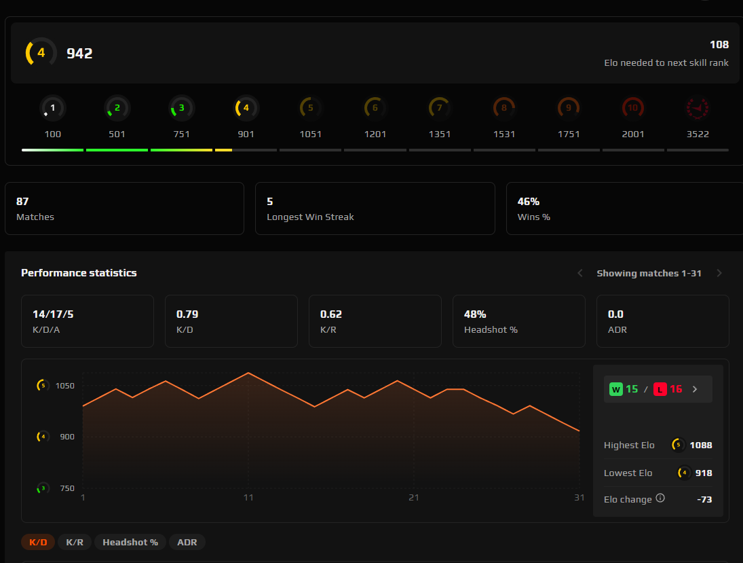Click the level 10 skill rank icon
The image size is (743, 563).
click(x=633, y=108)
